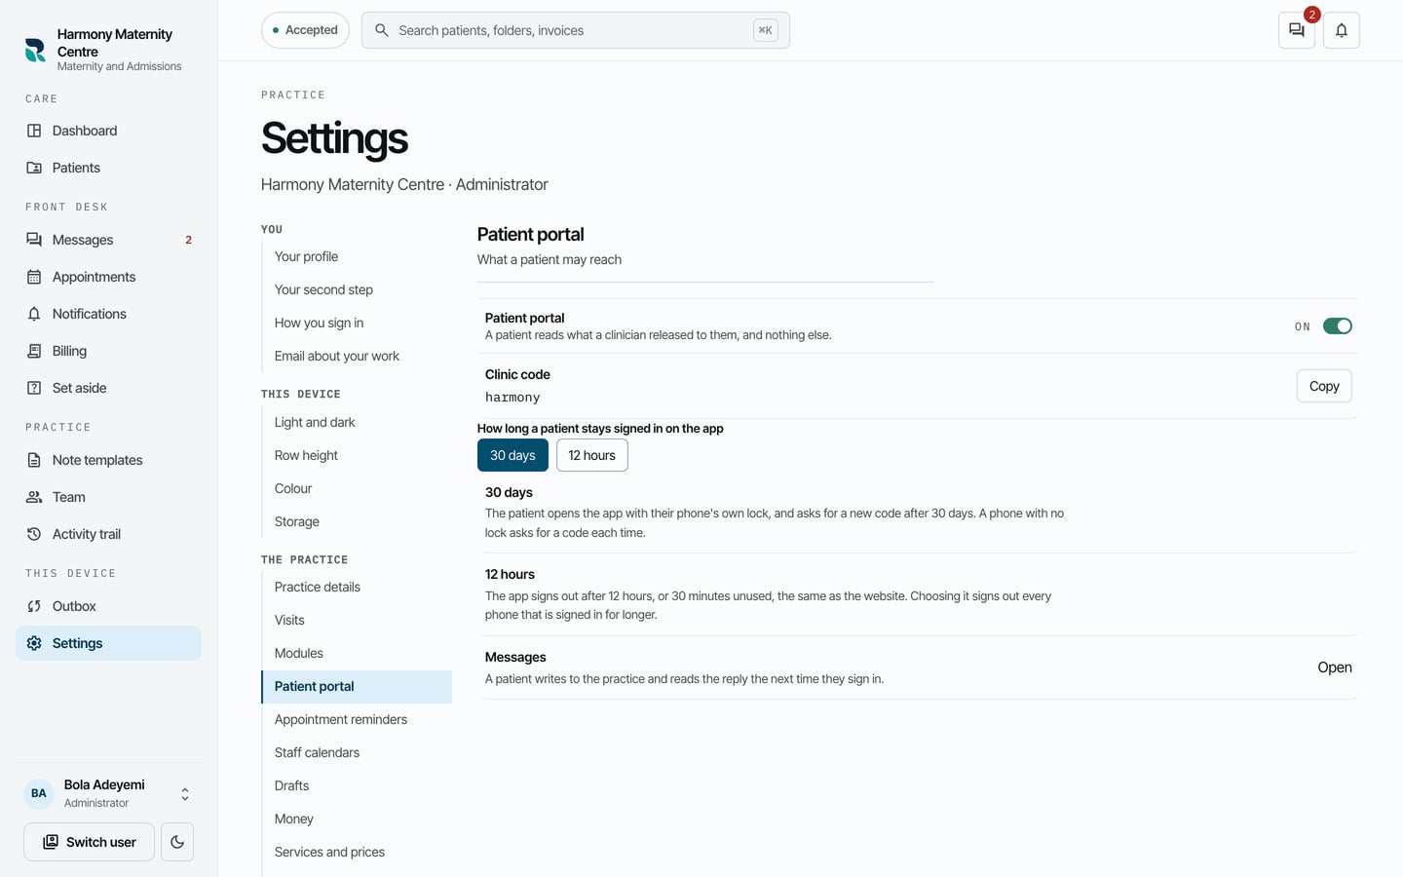Go to Your second step section
Screen dimensions: 1403x877
[357, 289]
